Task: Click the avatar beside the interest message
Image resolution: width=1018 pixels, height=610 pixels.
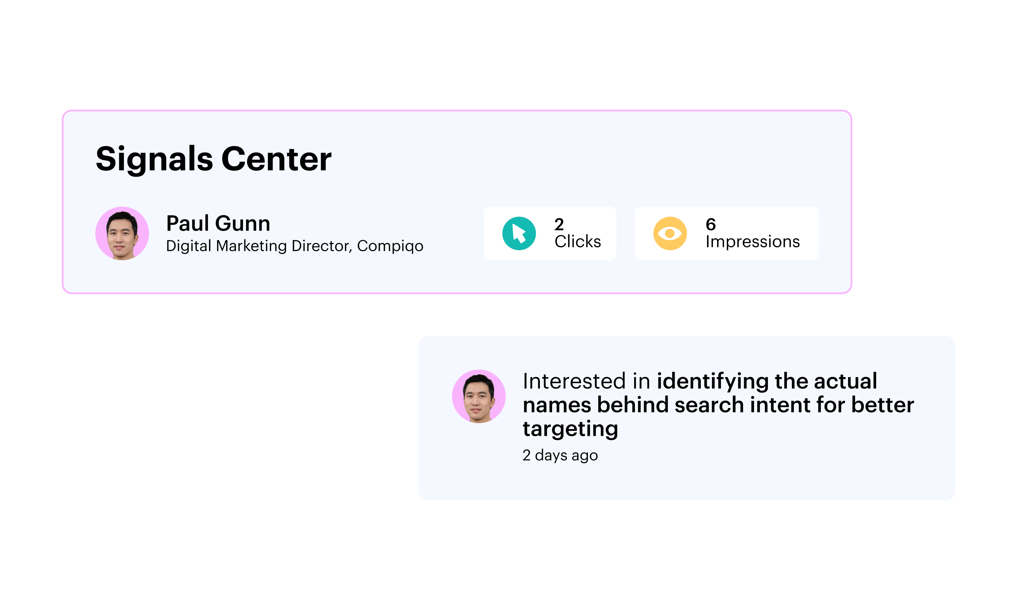Action: pyautogui.click(x=478, y=396)
